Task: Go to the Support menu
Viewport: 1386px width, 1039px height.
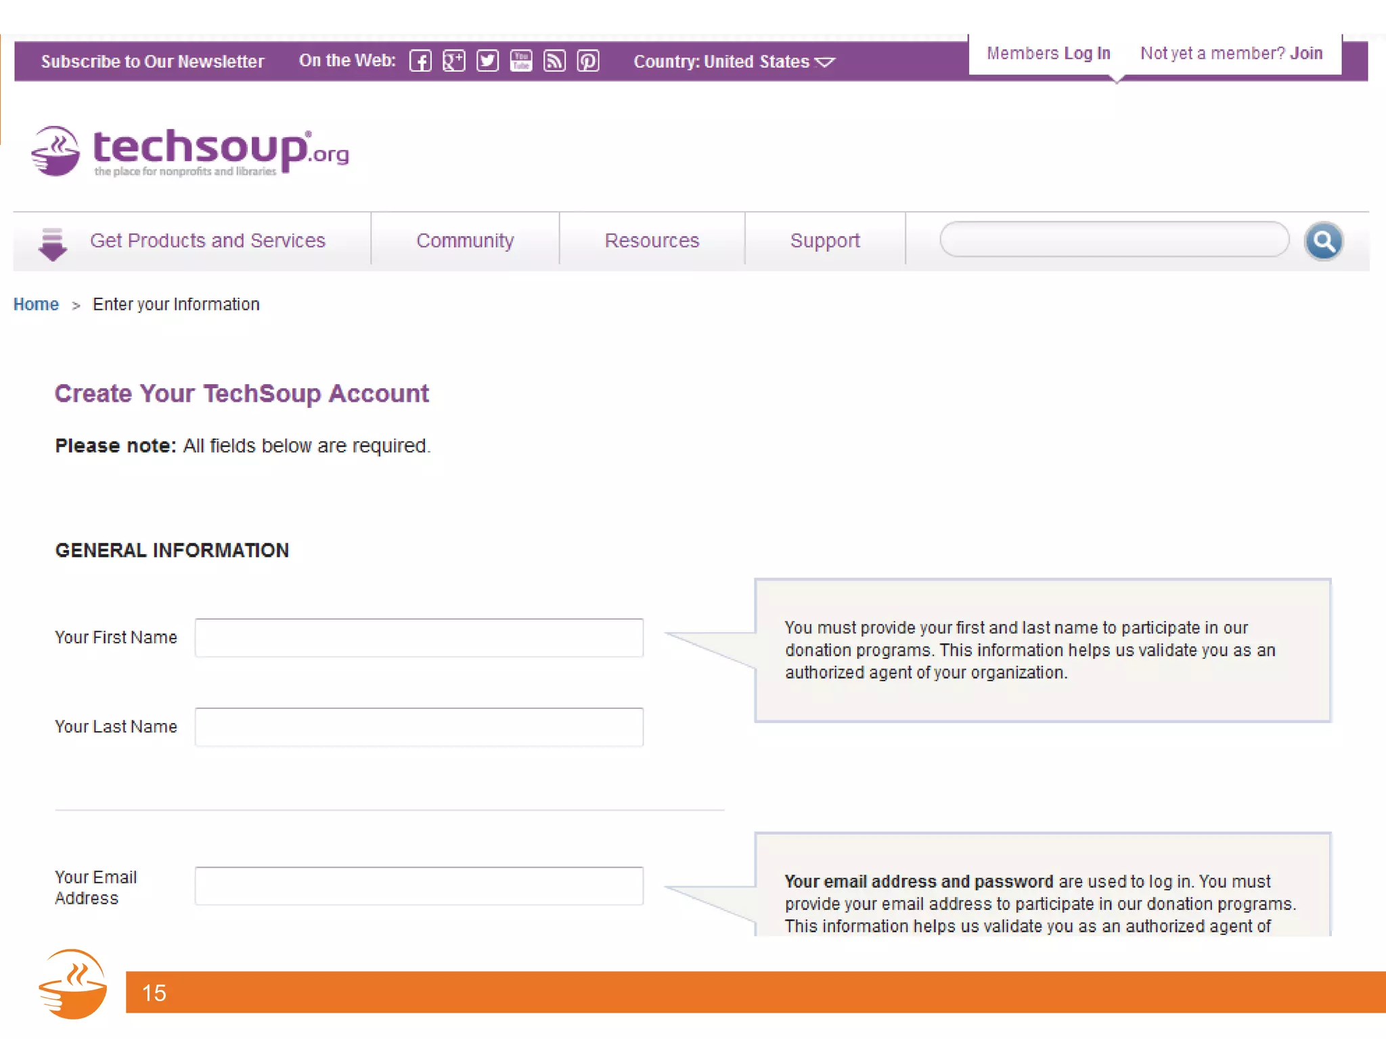Action: tap(824, 241)
